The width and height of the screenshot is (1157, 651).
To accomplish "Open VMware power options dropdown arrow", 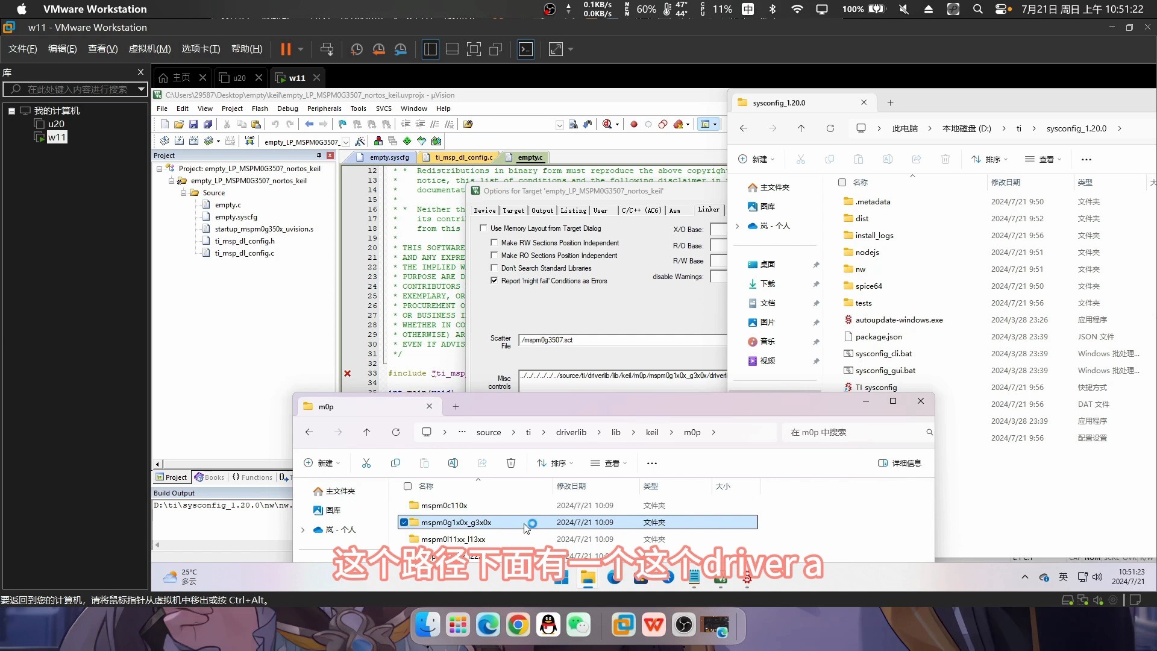I will (x=300, y=49).
